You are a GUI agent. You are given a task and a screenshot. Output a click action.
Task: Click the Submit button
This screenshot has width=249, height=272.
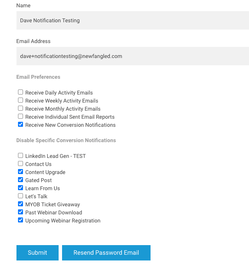click(x=38, y=253)
